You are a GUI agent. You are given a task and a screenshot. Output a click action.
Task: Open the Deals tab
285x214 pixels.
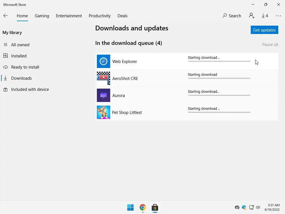coord(122,16)
